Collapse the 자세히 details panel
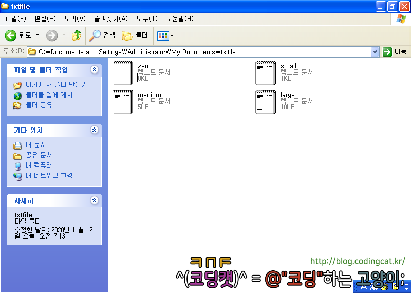The height and width of the screenshot is (293, 411). 95,200
